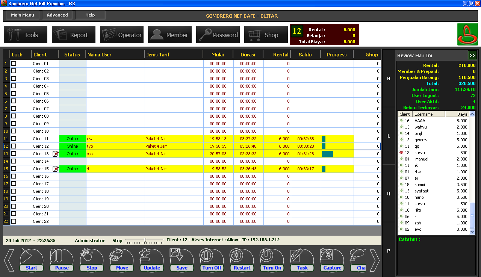Click the Start play icon
The width and height of the screenshot is (481, 277).
32,260
